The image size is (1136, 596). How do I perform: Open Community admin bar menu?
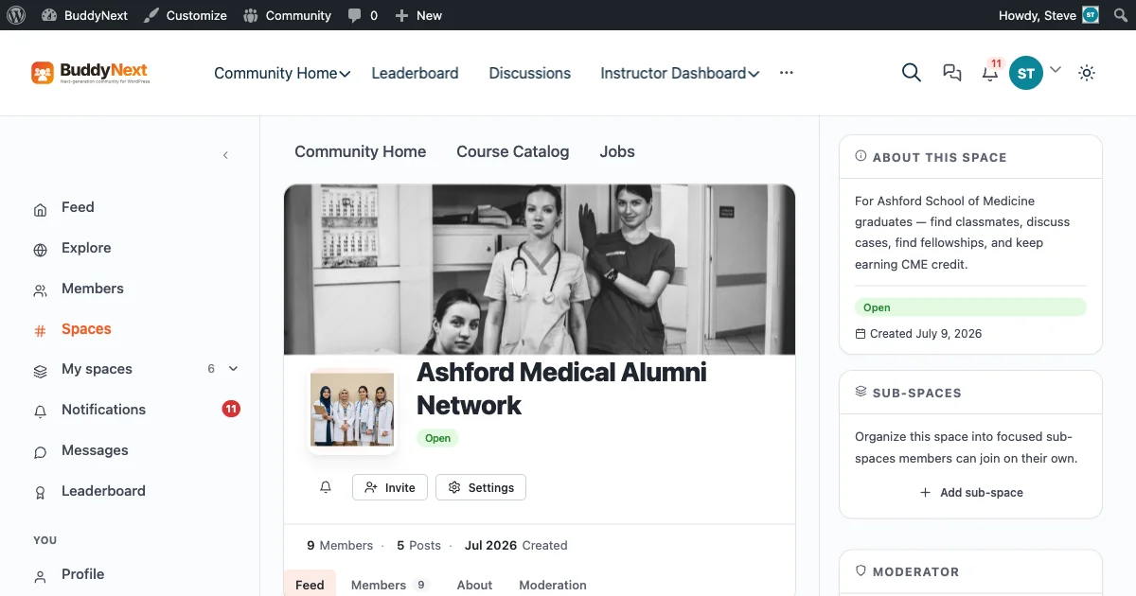pyautogui.click(x=288, y=15)
